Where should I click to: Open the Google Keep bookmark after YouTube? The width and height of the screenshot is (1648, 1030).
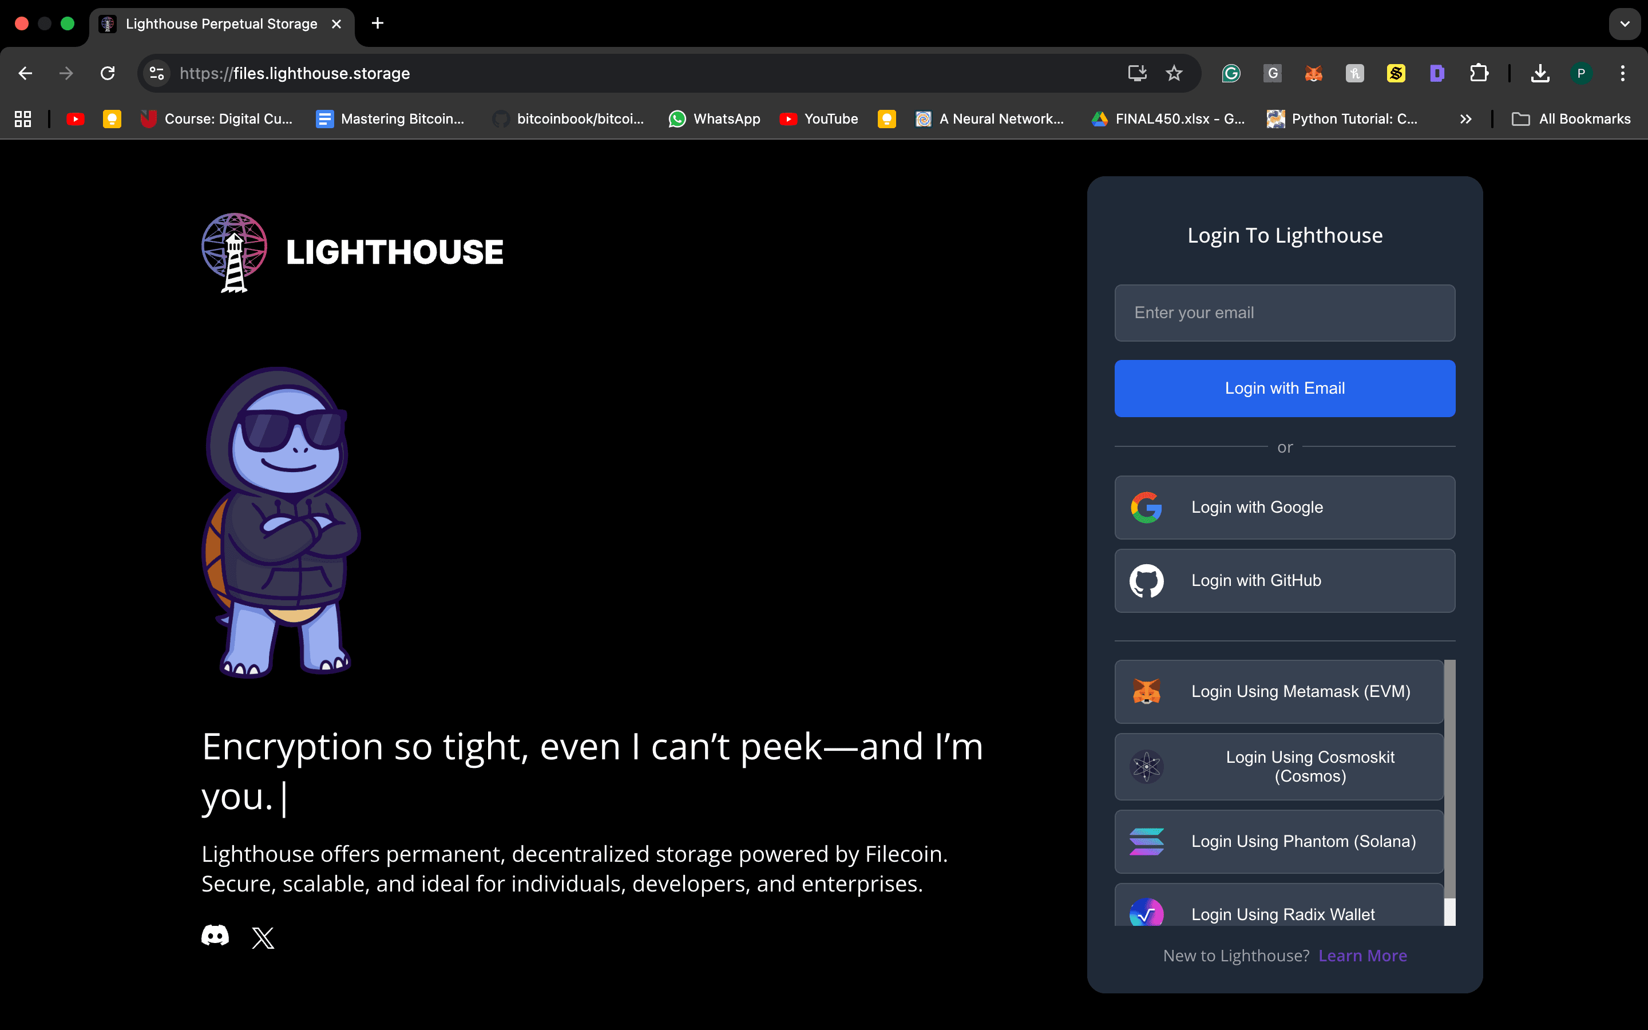pos(112,119)
